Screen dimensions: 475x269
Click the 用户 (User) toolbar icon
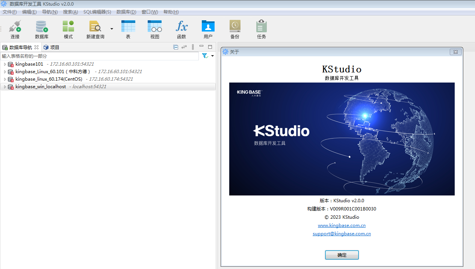click(x=208, y=27)
